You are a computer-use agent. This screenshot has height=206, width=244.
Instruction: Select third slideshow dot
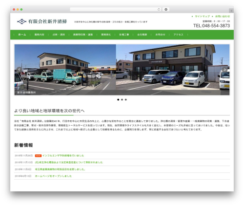coord(126,100)
